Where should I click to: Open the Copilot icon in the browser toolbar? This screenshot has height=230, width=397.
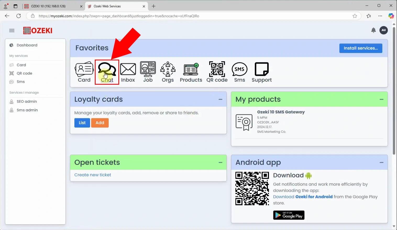coord(391,16)
